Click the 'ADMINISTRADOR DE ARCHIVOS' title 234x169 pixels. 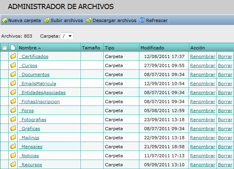61,7
